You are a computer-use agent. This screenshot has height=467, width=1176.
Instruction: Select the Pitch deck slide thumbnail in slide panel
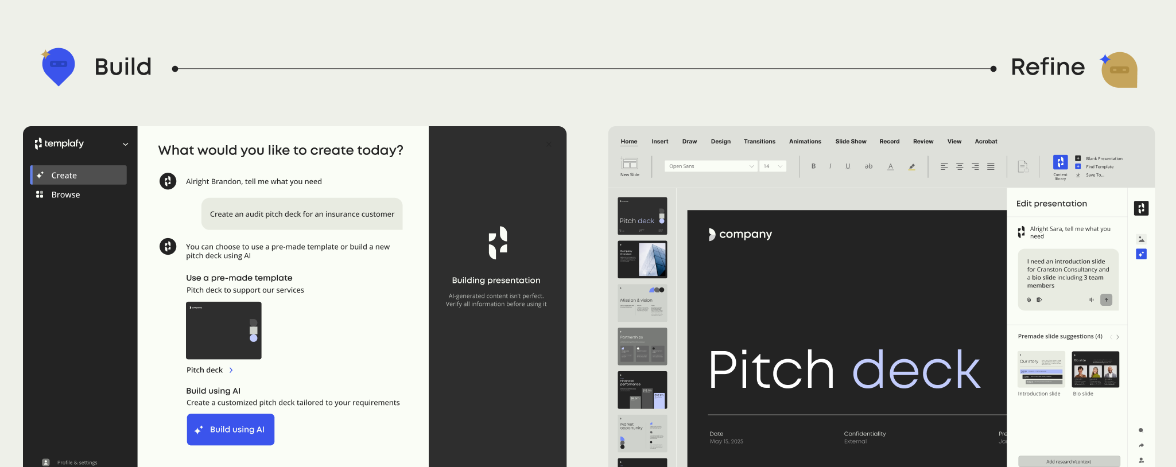pyautogui.click(x=642, y=216)
